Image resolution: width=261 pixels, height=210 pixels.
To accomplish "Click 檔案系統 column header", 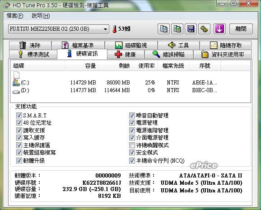I will tap(173, 66).
